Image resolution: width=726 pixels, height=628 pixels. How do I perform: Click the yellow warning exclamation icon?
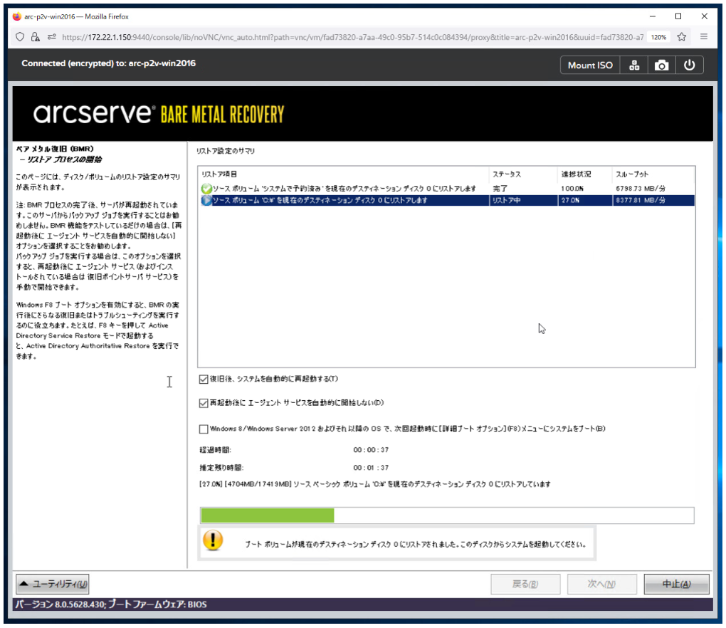[x=213, y=540]
